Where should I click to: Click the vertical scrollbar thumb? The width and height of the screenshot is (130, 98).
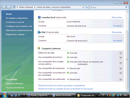coord(127,60)
